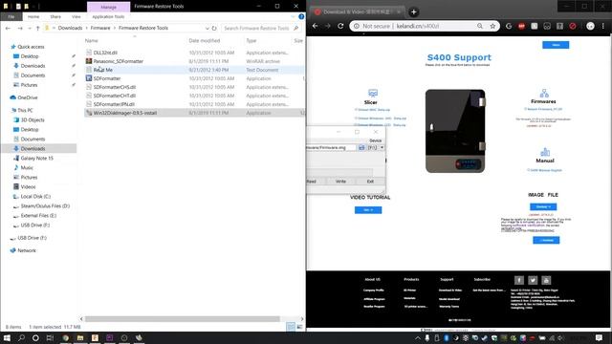
Task: Switch to details view layout in Explorer
Action: pyautogui.click(x=291, y=327)
